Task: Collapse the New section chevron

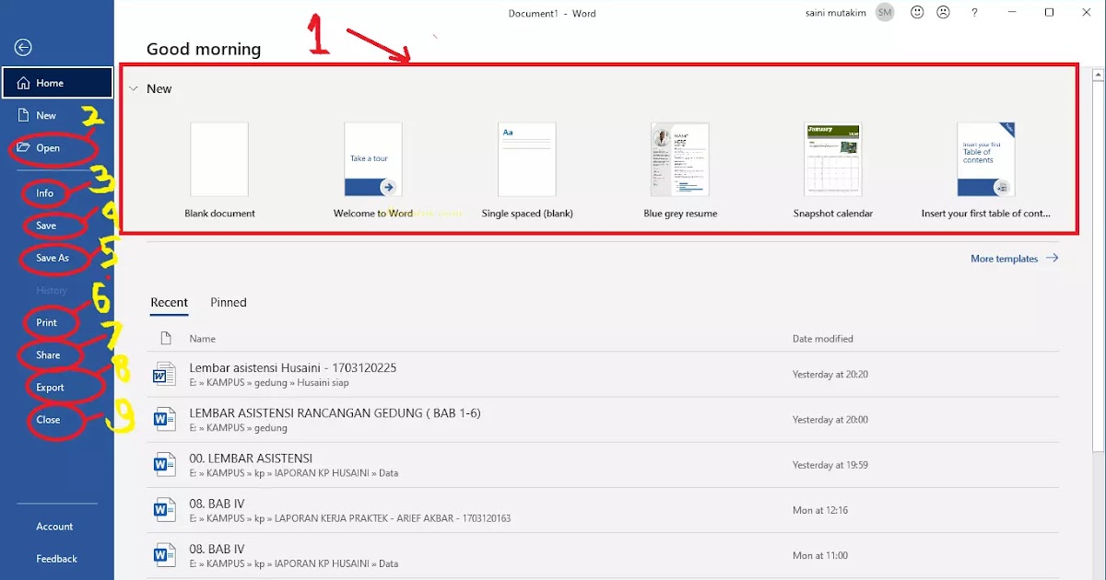Action: (134, 88)
